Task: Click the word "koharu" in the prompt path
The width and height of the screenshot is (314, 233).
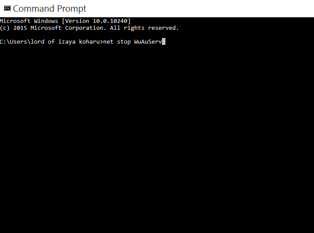Action: coord(89,41)
